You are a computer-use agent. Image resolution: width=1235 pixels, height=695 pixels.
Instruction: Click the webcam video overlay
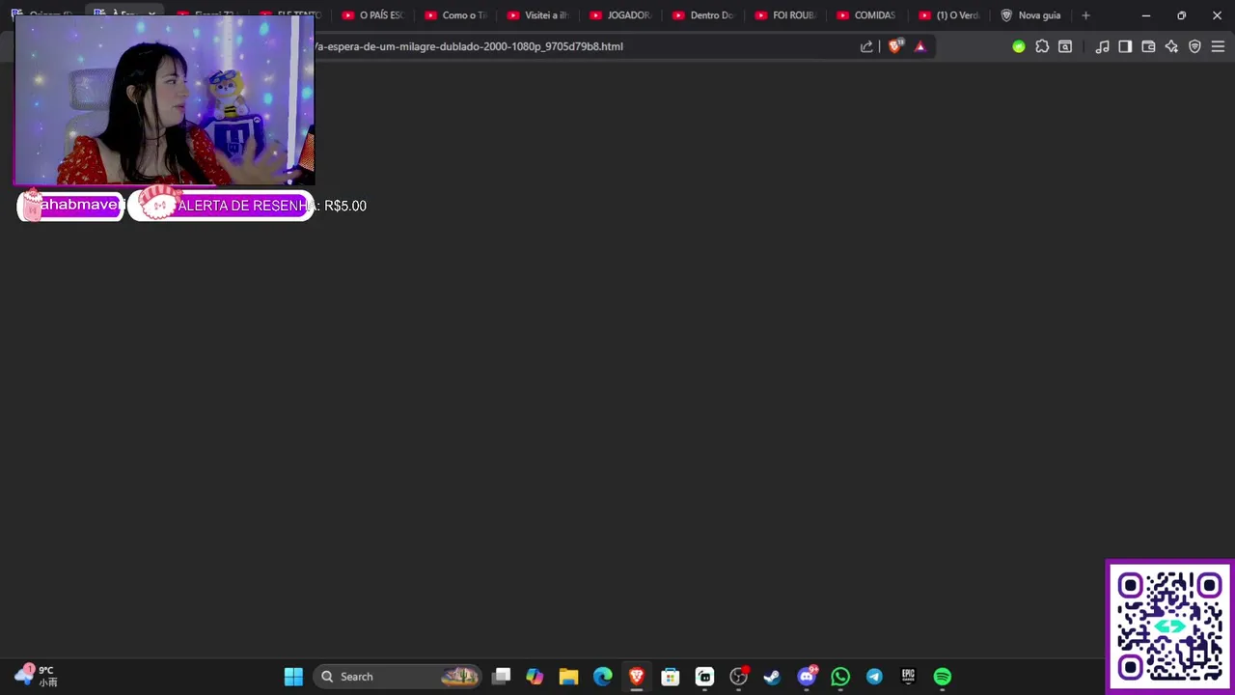pos(164,99)
